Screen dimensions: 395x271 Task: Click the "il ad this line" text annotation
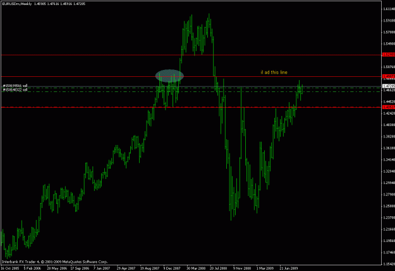pyautogui.click(x=274, y=72)
